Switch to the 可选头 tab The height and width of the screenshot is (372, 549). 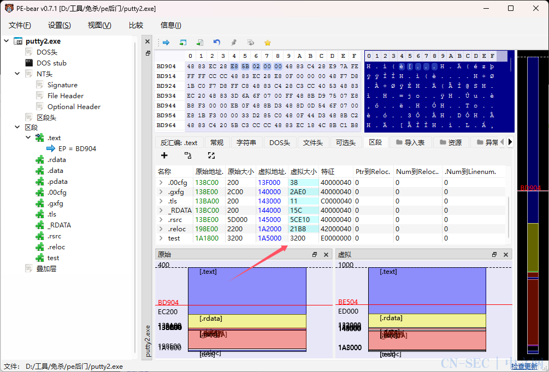[346, 142]
